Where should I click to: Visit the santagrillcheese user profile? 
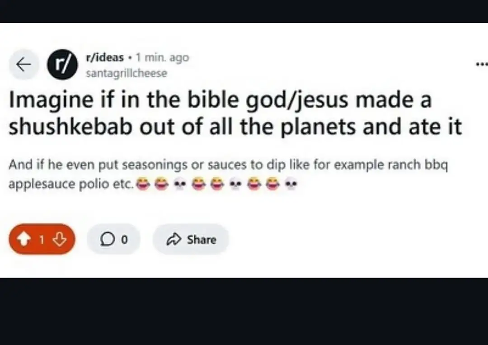pos(126,73)
